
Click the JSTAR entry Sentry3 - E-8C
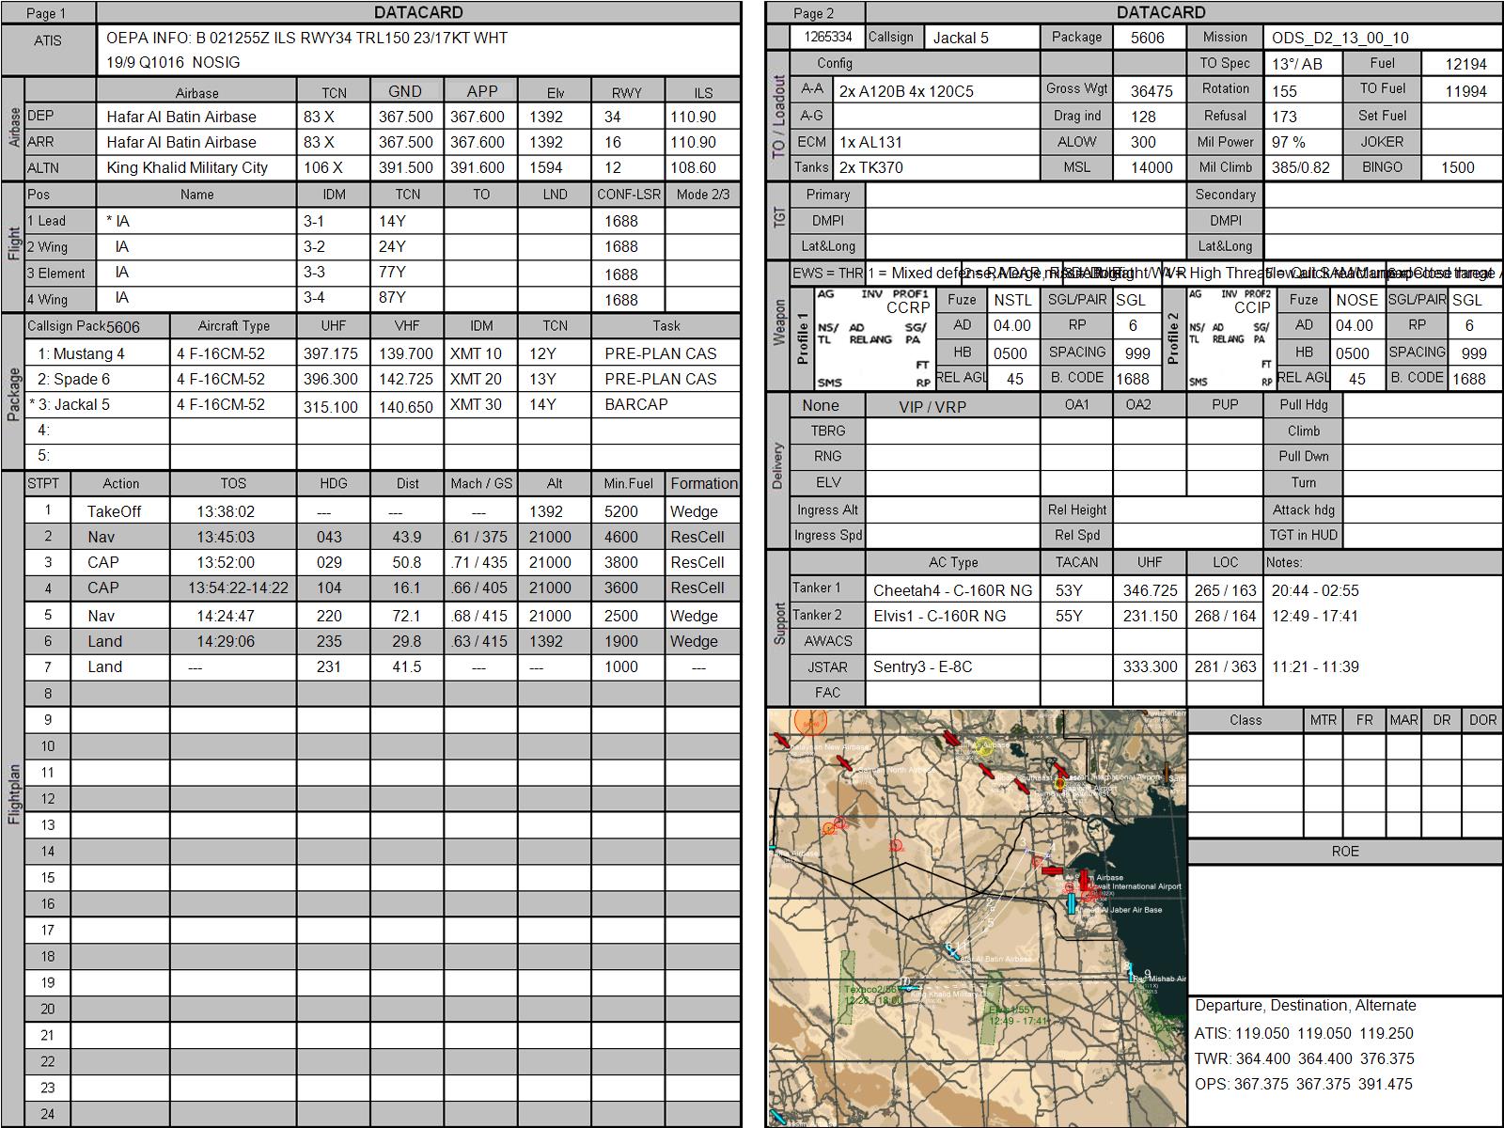(922, 667)
